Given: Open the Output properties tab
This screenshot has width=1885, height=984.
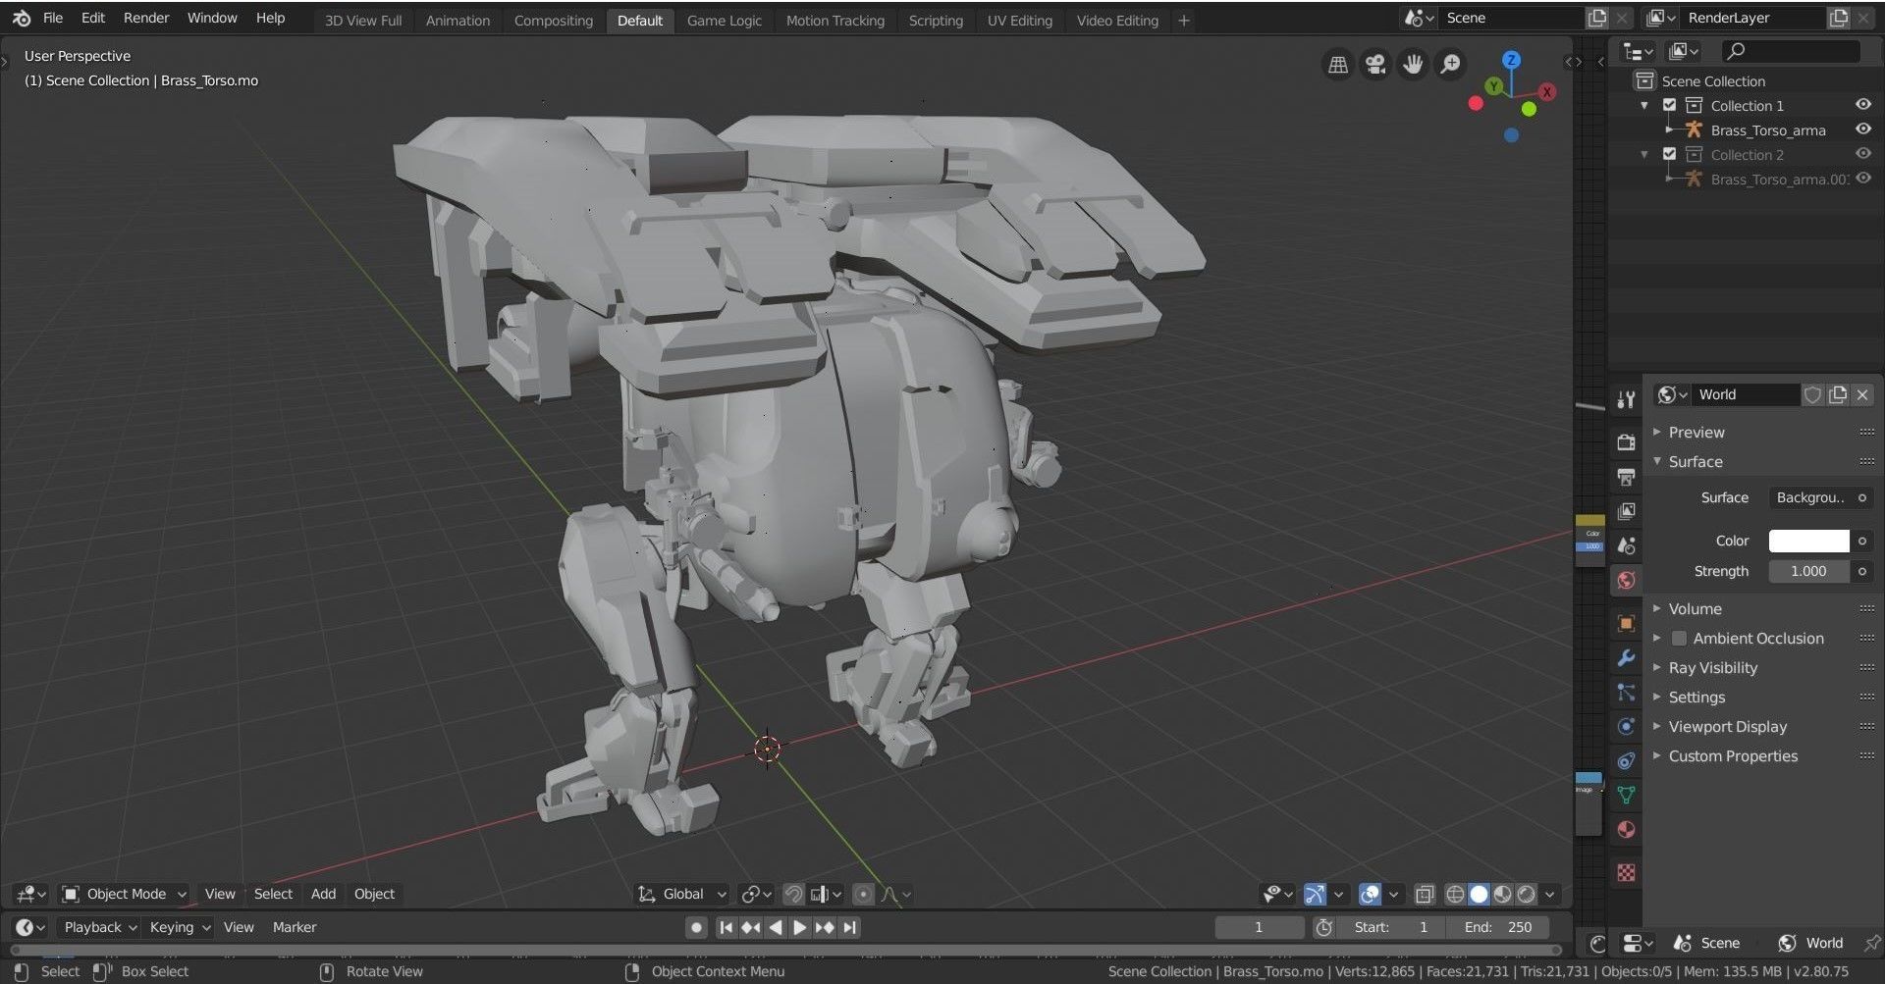Looking at the screenshot, I should [1626, 477].
